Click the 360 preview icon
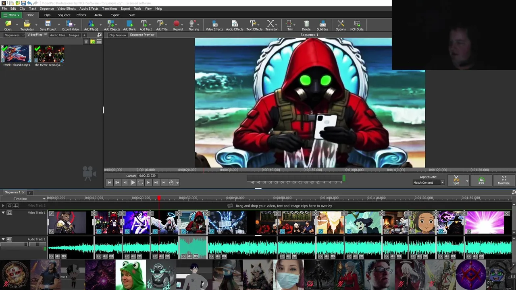 coord(481,181)
